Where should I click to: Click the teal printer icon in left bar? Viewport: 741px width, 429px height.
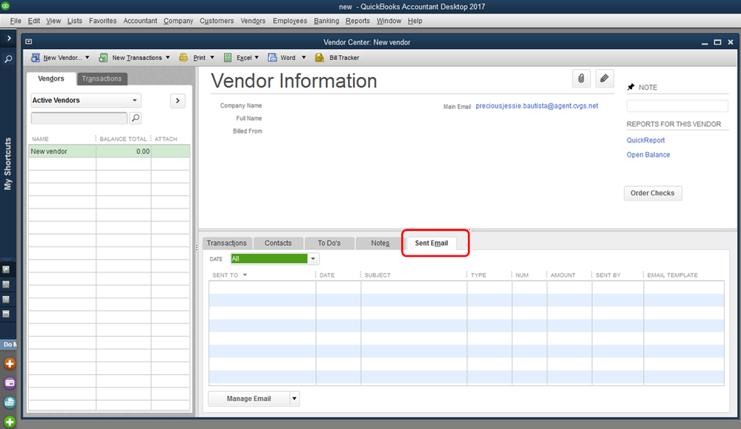pyautogui.click(x=10, y=402)
